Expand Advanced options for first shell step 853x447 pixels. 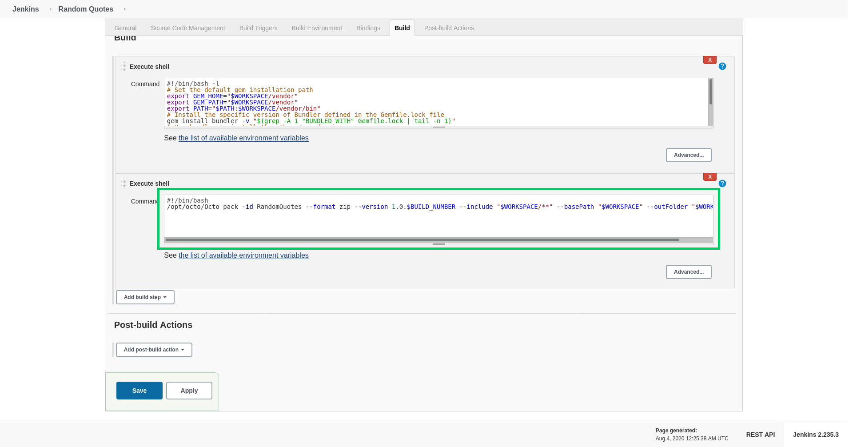click(x=688, y=155)
